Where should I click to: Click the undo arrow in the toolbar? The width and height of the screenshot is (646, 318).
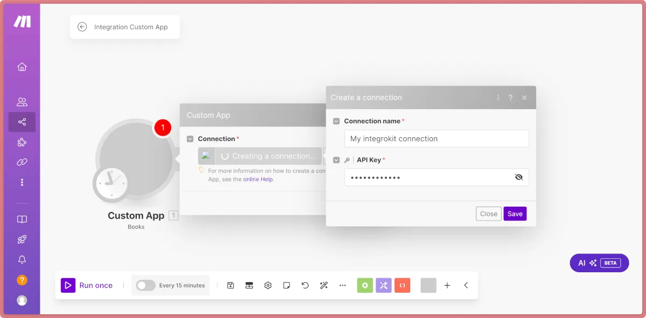pyautogui.click(x=305, y=285)
